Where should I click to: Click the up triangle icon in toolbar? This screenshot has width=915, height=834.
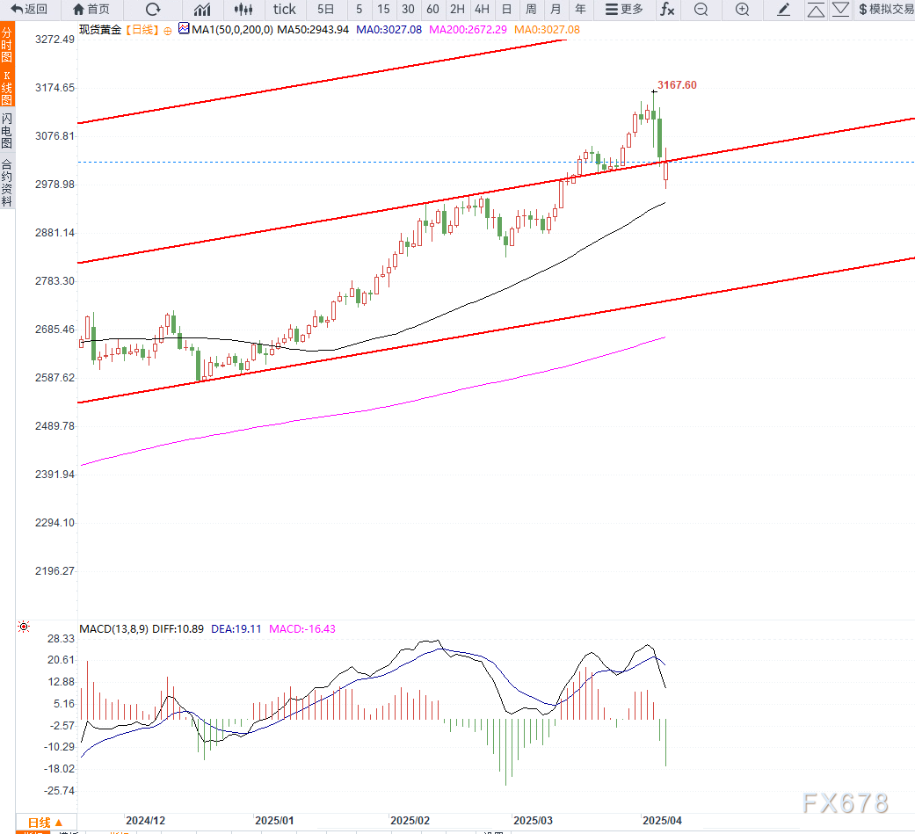[x=816, y=10]
